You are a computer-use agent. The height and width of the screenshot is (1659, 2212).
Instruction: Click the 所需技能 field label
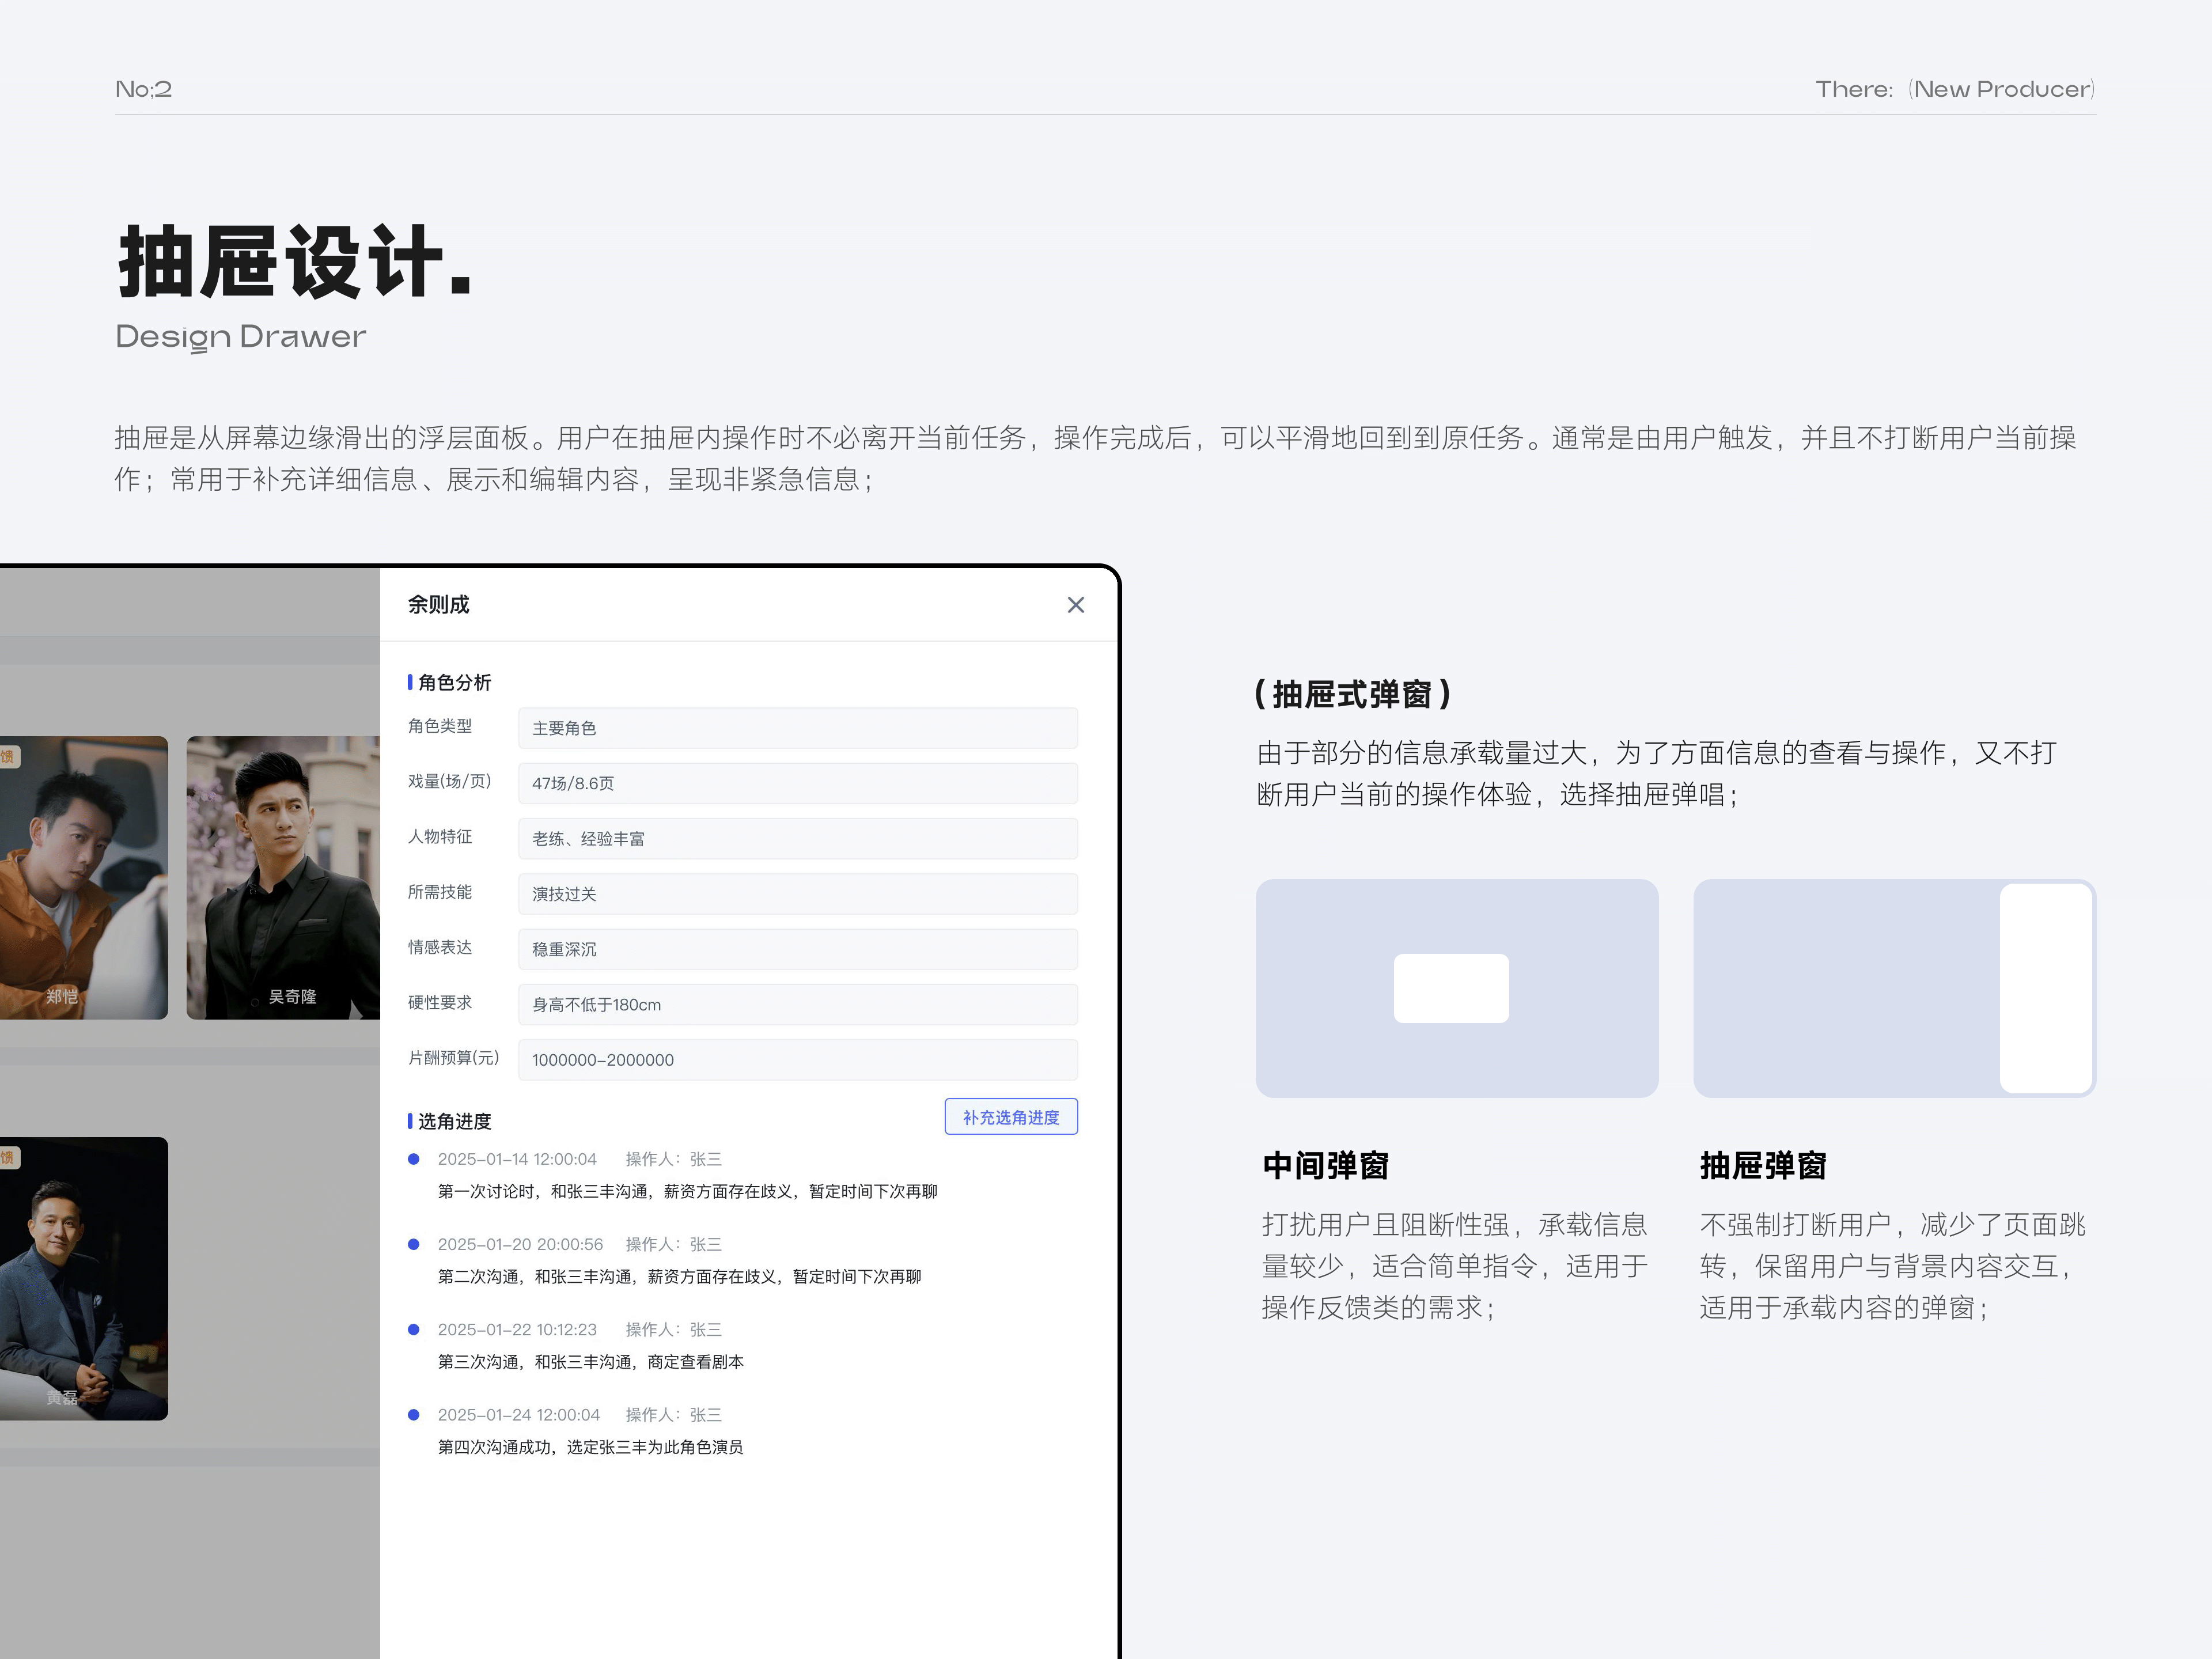440,892
